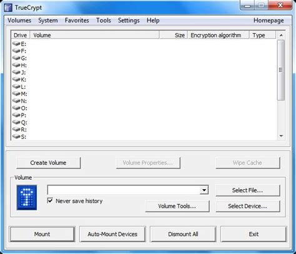Screen dimensions: 296x254
Task: Select drive Q: icon in list
Action: [16, 122]
